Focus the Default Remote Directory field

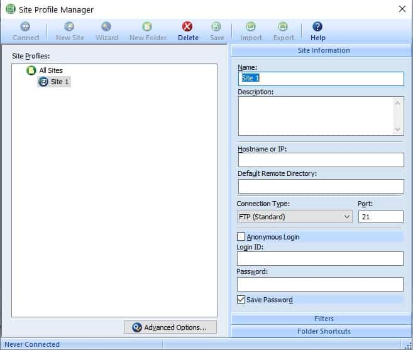(321, 187)
